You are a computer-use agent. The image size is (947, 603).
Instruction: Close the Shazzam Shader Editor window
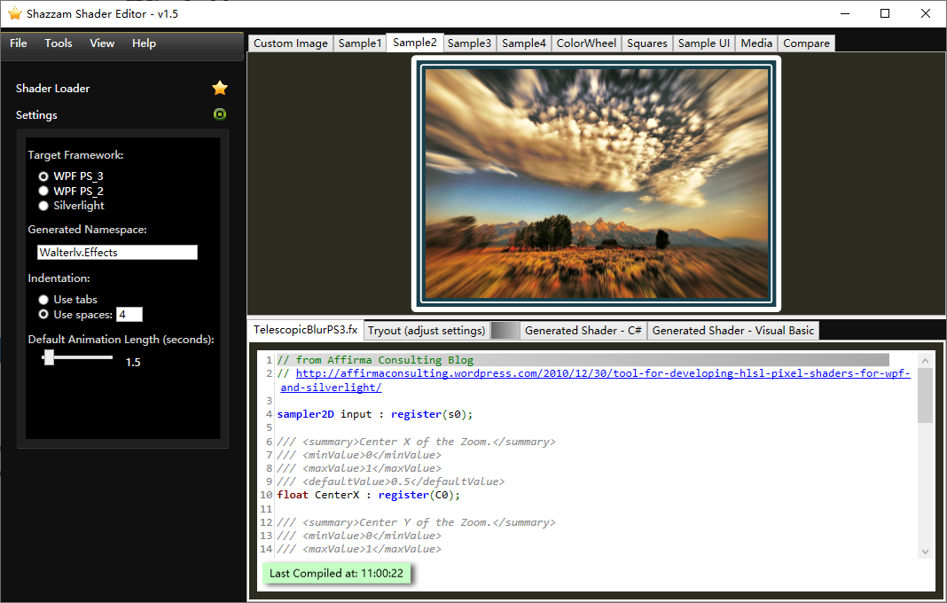click(925, 13)
